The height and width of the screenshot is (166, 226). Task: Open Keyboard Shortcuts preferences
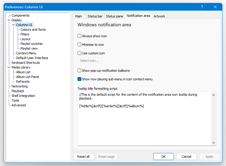coord(26,63)
